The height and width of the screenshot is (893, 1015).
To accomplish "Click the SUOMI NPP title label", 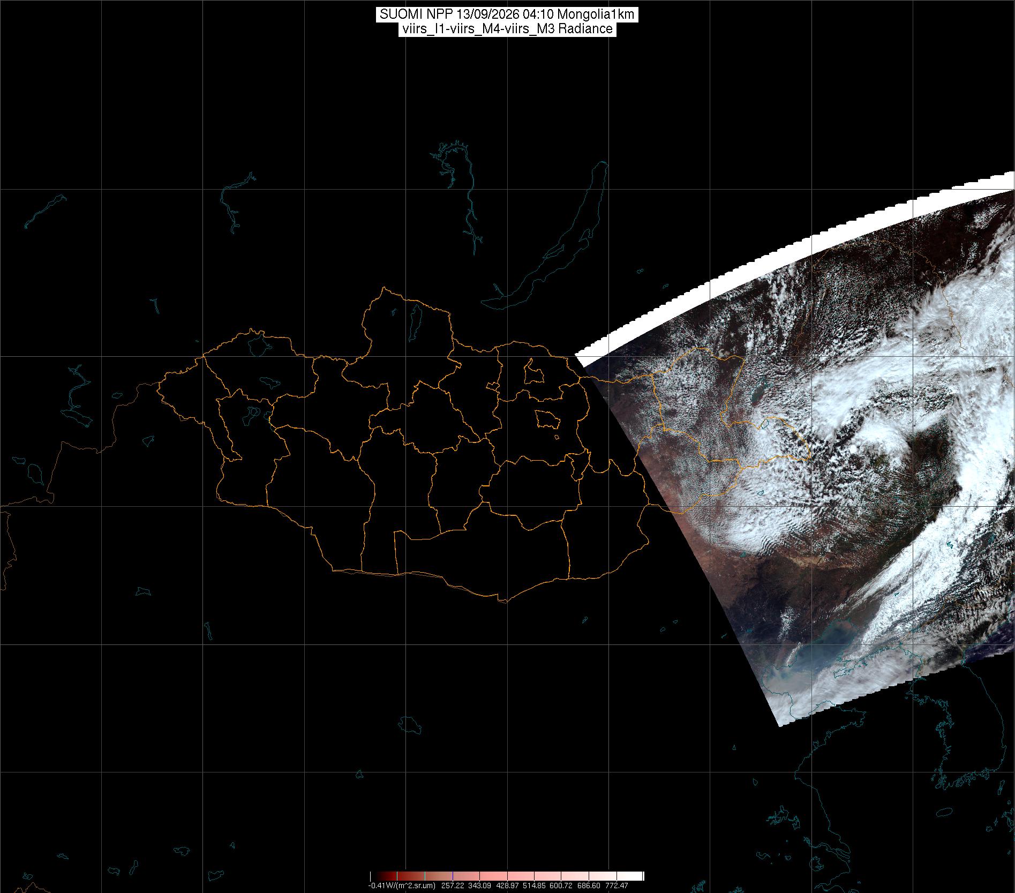I will (x=507, y=14).
